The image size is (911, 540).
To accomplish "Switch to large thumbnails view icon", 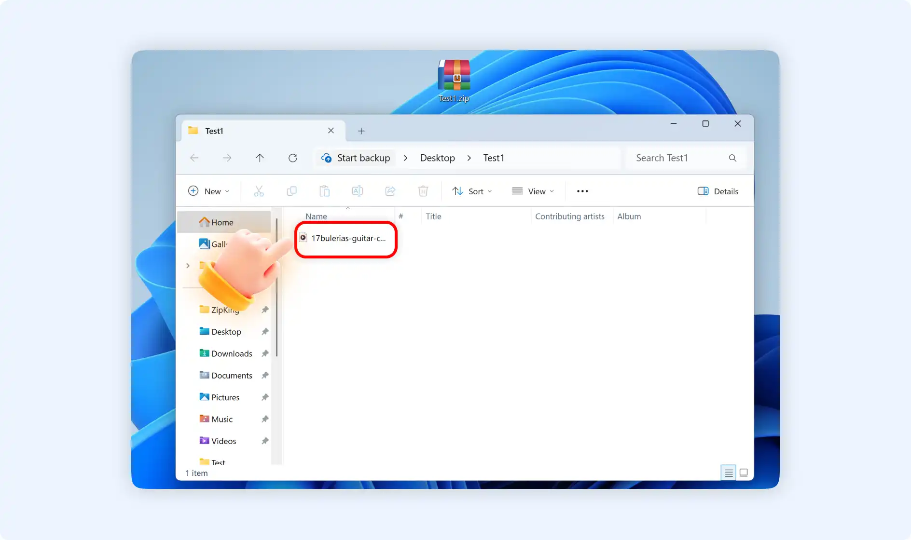I will (x=744, y=472).
